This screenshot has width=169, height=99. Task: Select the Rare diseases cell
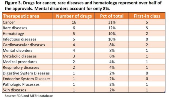(27, 28)
